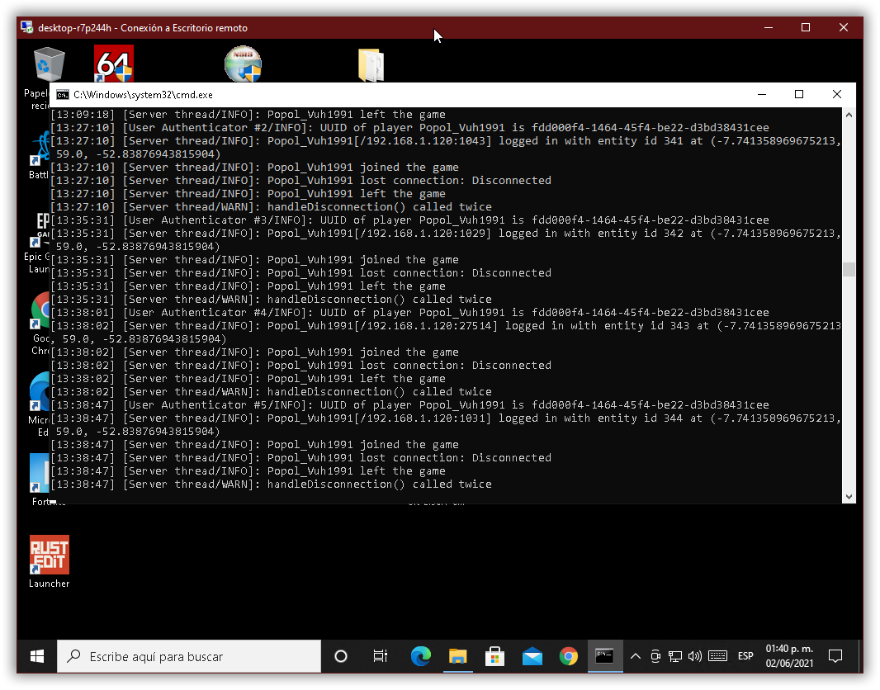The image size is (880, 690).
Task: Expand the hidden system tray icons chevron
Action: click(635, 656)
